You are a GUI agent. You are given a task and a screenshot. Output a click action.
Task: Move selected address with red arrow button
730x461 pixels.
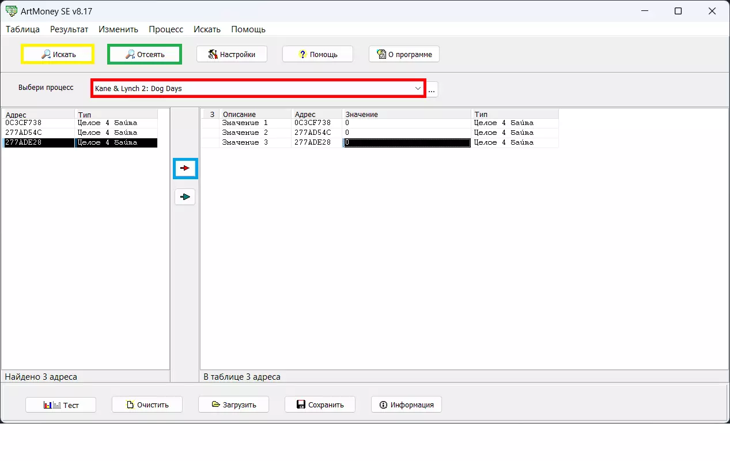coord(185,168)
